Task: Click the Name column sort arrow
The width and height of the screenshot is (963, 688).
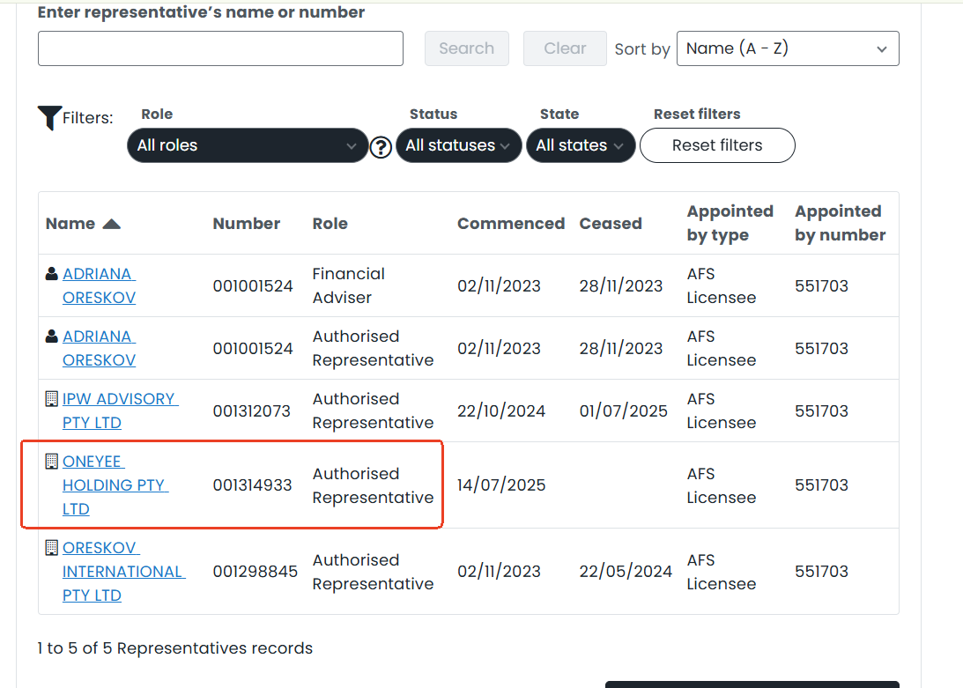Action: pyautogui.click(x=111, y=224)
